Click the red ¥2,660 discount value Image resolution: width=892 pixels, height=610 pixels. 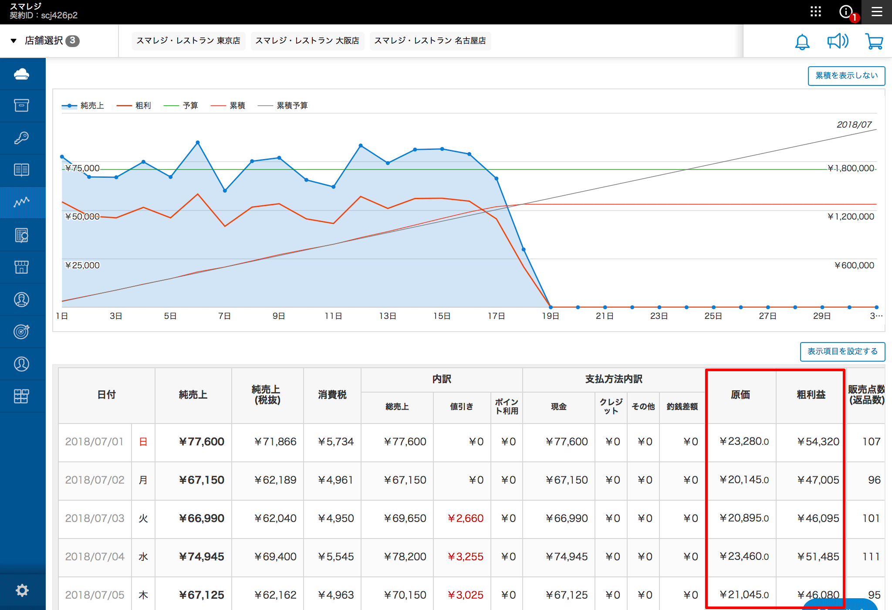(466, 519)
